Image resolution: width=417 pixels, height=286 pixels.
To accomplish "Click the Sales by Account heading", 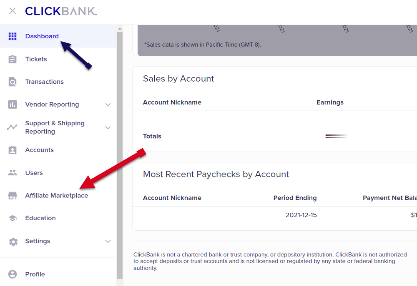I will click(x=178, y=79).
